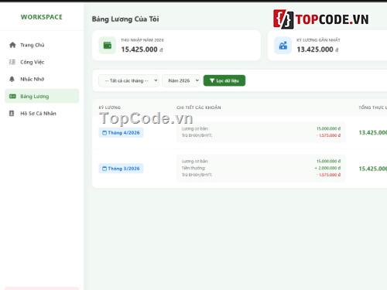The height and width of the screenshot is (290, 387).
Task: Click the '+ 2.000.000 đ' bonus amount
Action: (327, 168)
